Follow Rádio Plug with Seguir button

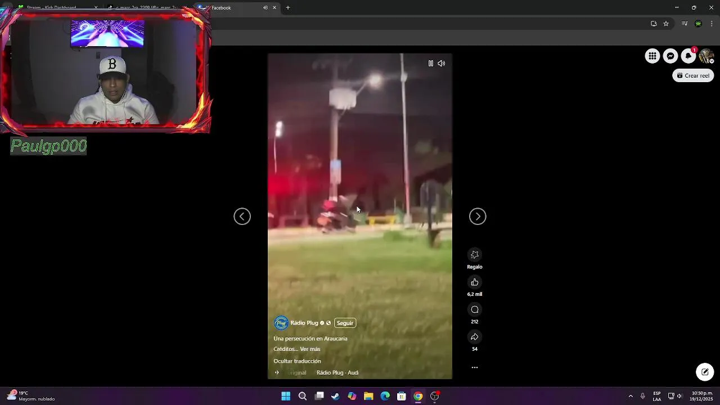345,323
